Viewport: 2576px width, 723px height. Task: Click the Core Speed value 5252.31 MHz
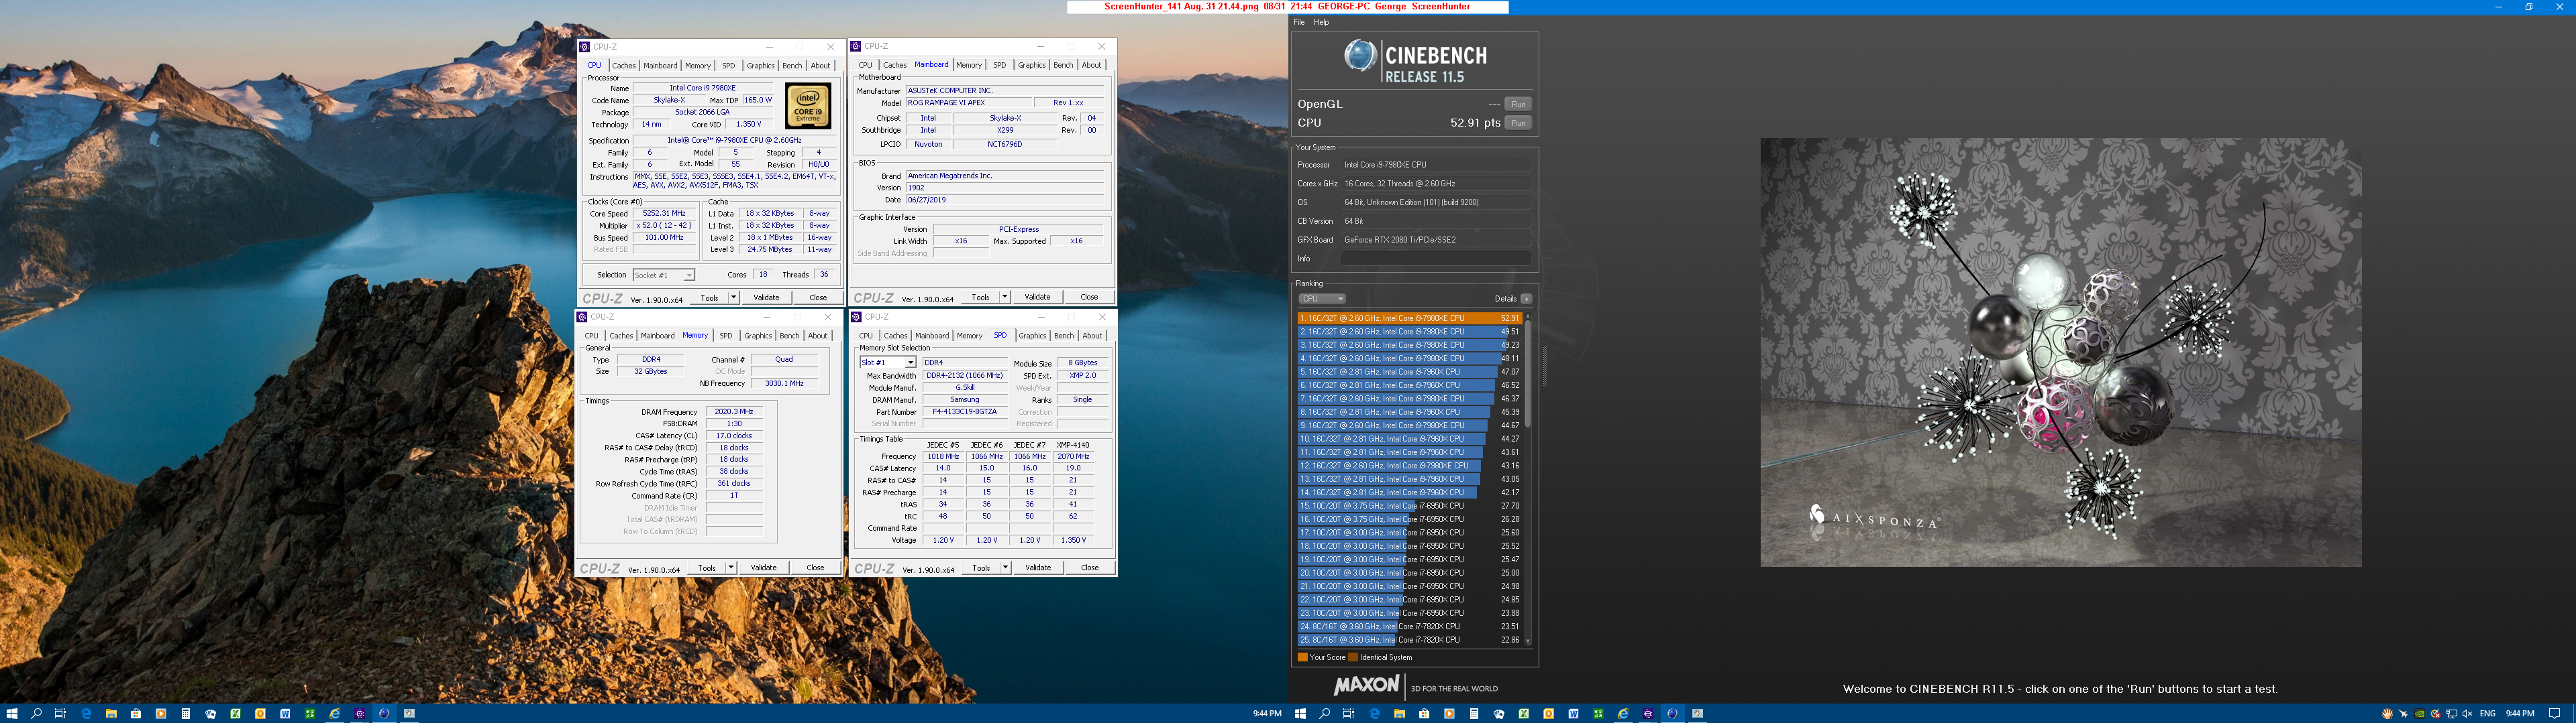pyautogui.click(x=664, y=214)
